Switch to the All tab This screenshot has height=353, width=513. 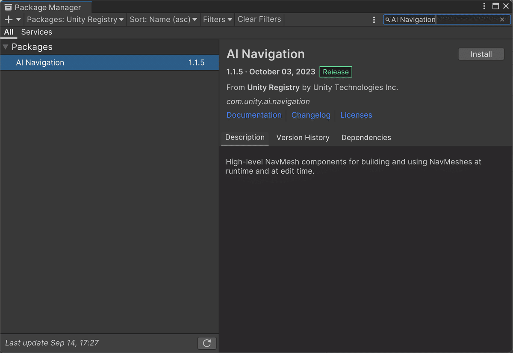9,32
